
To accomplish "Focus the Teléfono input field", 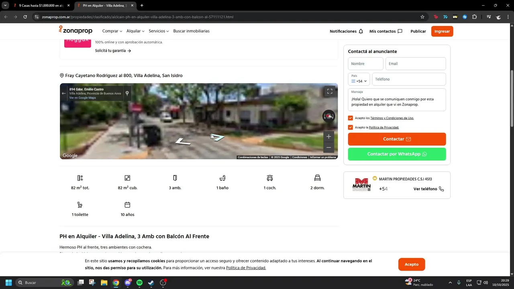I will pyautogui.click(x=409, y=79).
